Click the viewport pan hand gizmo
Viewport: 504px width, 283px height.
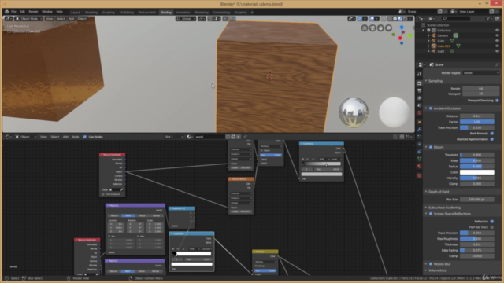[380, 28]
